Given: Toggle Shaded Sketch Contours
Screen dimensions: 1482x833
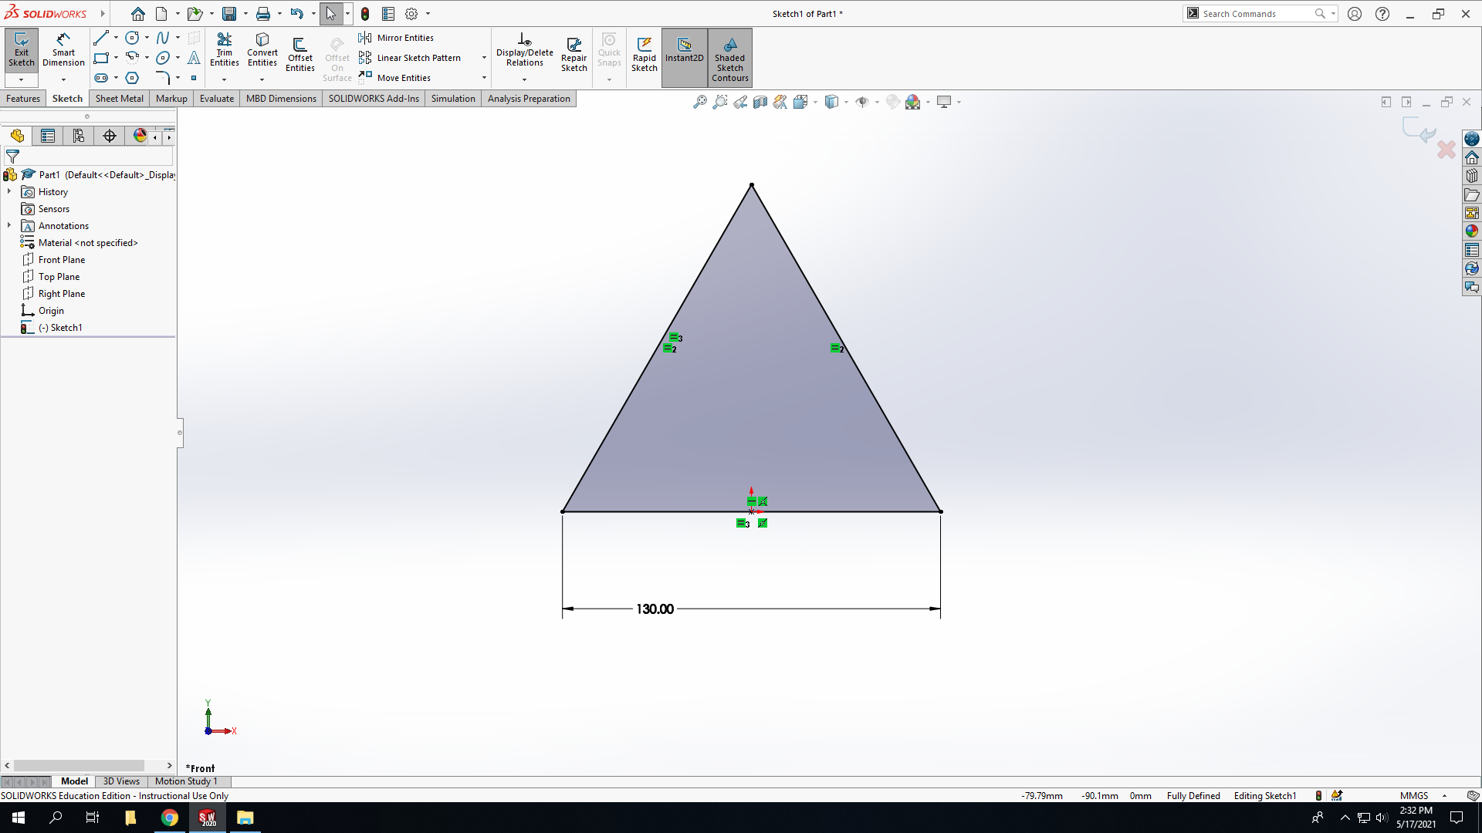Looking at the screenshot, I should click(x=730, y=58).
